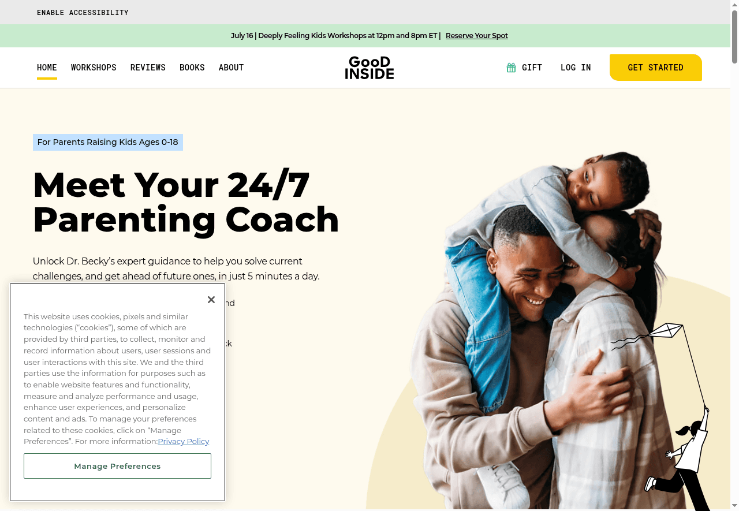Click the green gift box icon
739x511 pixels.
[x=511, y=68]
